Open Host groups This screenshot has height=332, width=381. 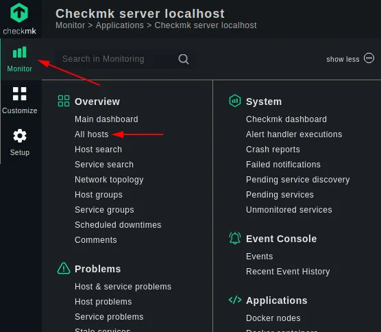tap(99, 195)
